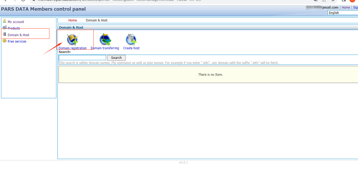The width and height of the screenshot is (358, 170).
Task: Click the Create host text link
Action: (131, 48)
